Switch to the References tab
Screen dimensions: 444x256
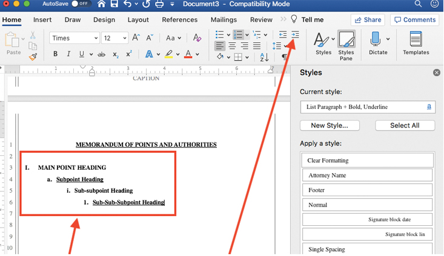(181, 20)
